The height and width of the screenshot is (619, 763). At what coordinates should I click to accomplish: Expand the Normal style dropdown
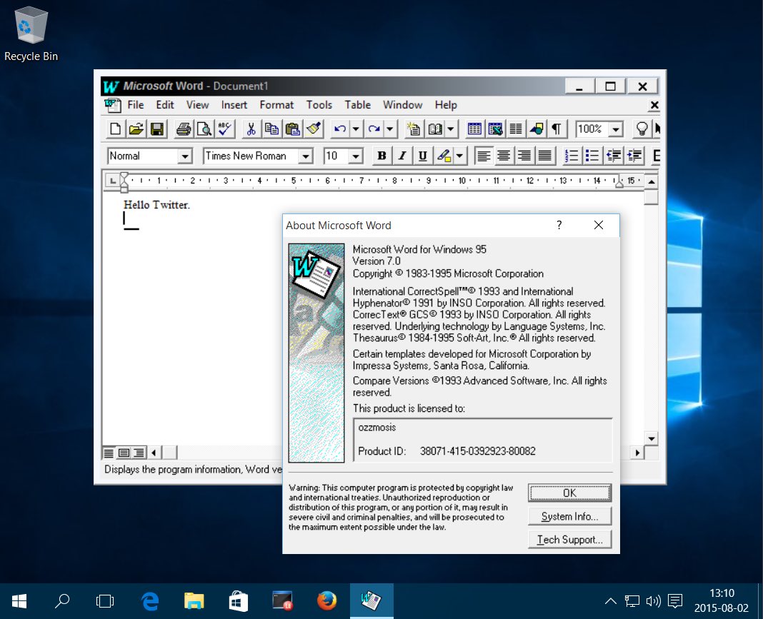(x=184, y=156)
